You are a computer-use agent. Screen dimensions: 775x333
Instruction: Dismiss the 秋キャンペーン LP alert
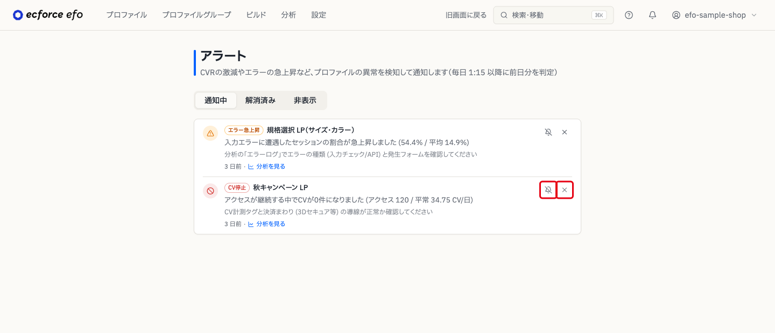tap(565, 190)
